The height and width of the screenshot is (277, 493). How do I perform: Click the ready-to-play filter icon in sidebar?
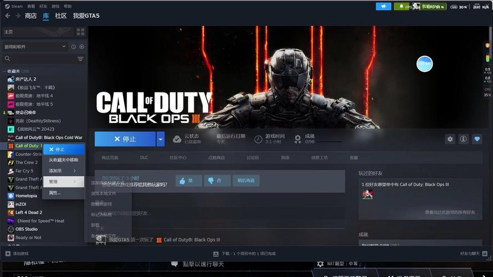(82, 47)
